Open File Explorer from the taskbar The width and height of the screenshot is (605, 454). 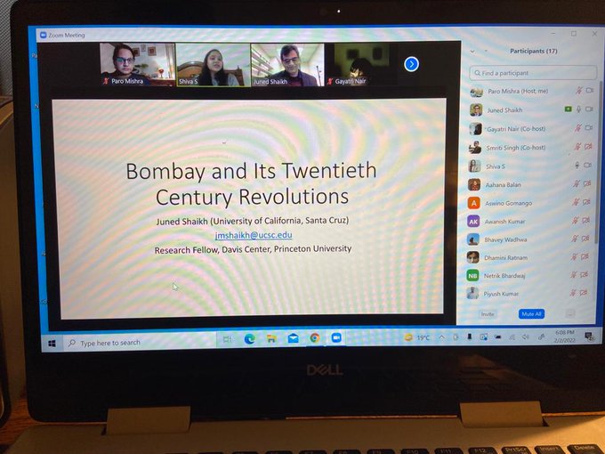click(271, 338)
